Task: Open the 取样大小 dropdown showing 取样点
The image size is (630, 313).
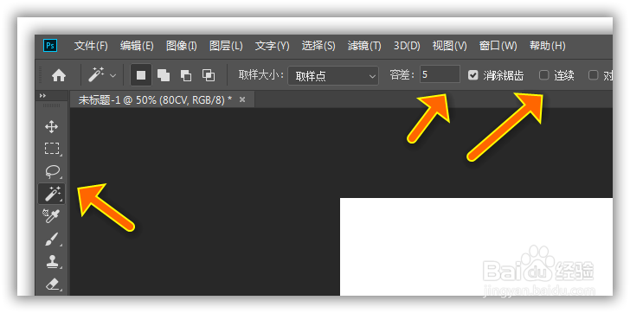Action: tap(333, 75)
